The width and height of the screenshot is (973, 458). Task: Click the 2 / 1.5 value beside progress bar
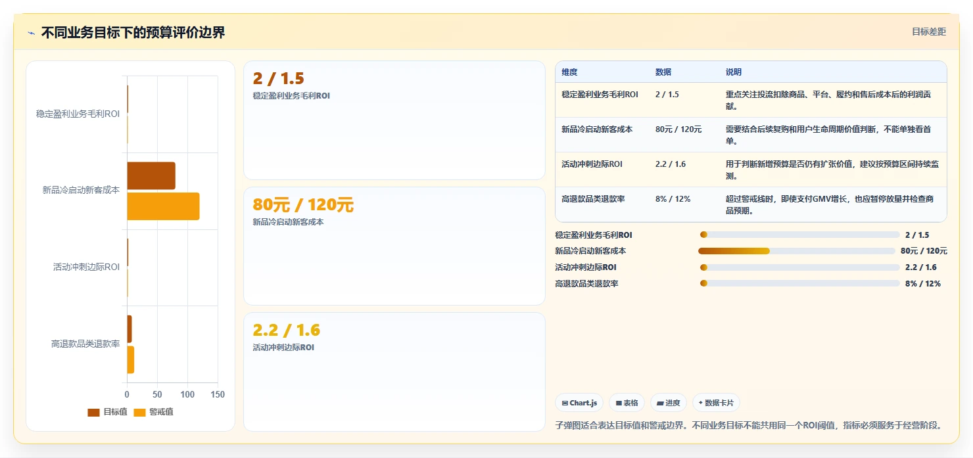pos(917,235)
